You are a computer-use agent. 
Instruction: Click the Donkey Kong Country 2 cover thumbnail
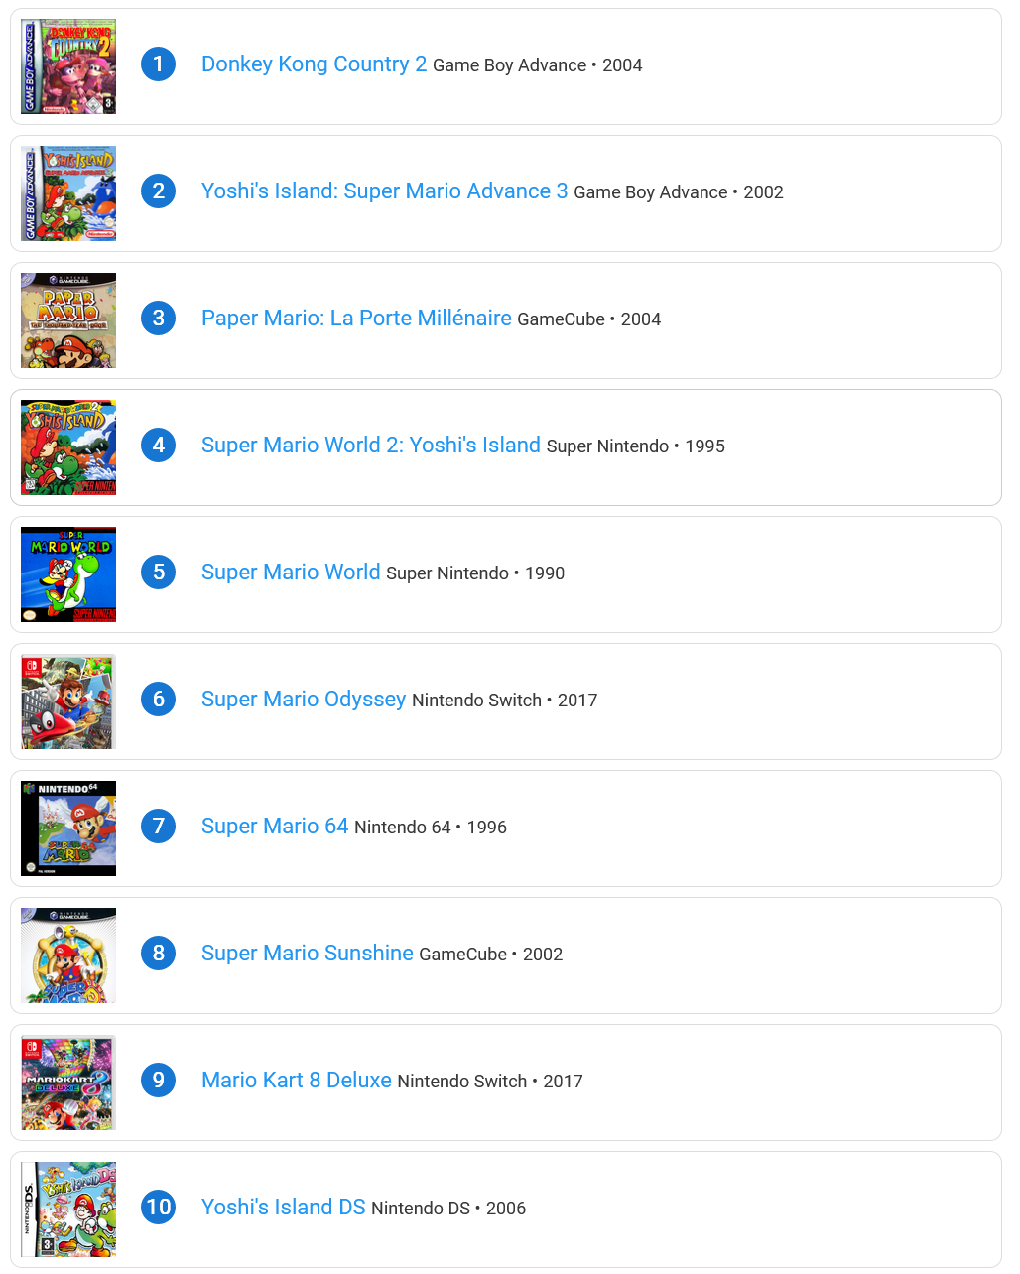[x=68, y=66]
